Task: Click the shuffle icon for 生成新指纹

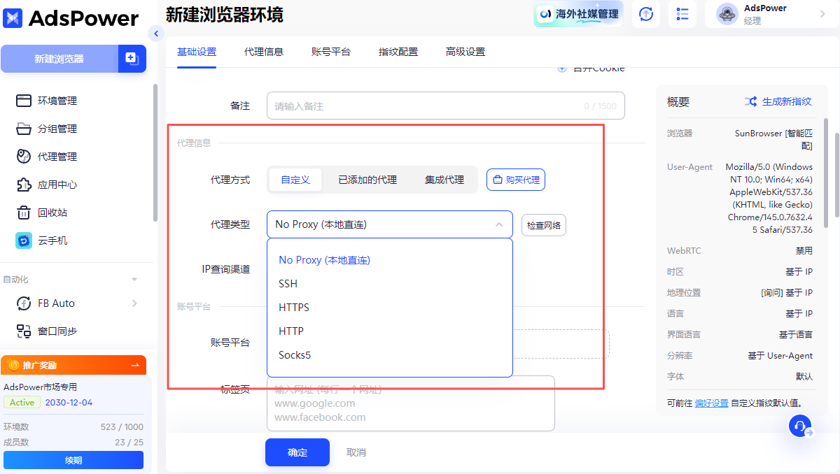Action: click(750, 101)
